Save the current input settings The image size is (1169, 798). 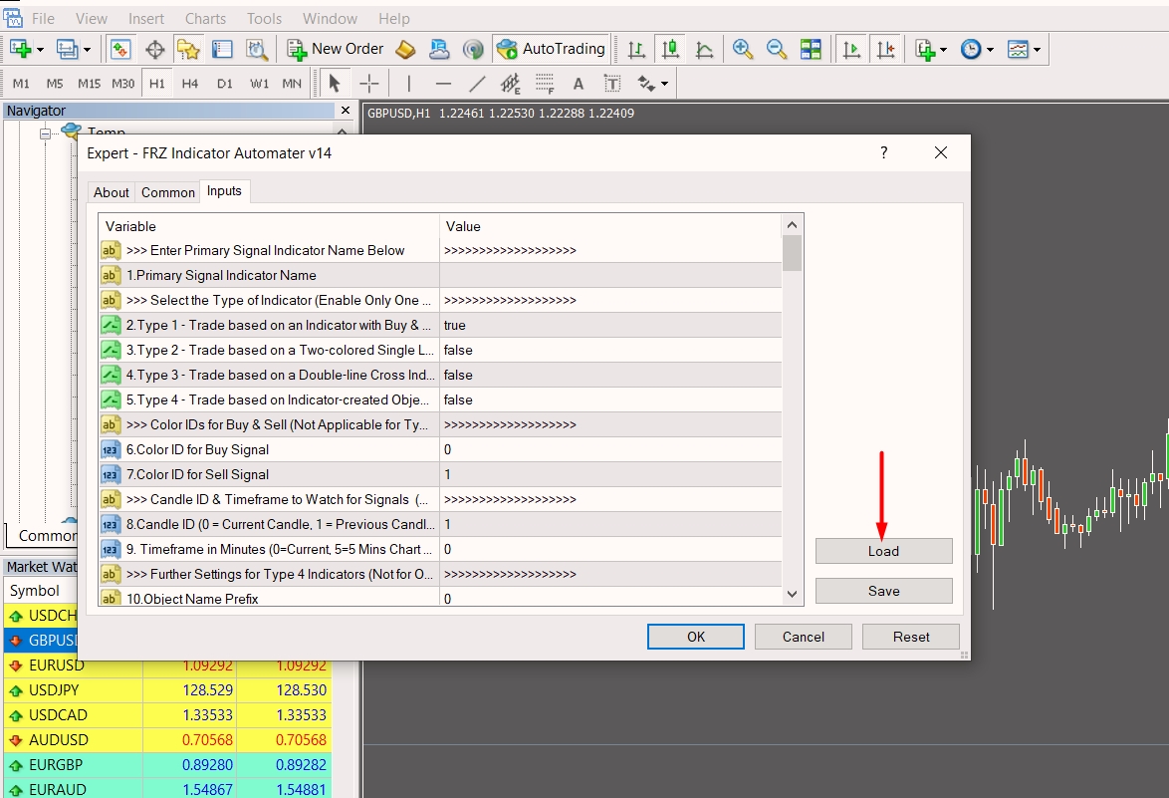click(x=883, y=591)
